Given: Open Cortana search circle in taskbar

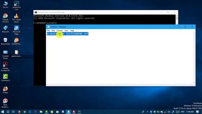Looking at the screenshot, I should (x=8, y=112).
